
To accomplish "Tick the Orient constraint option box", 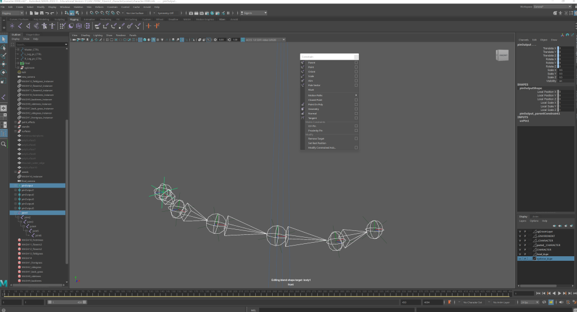I will (x=356, y=72).
